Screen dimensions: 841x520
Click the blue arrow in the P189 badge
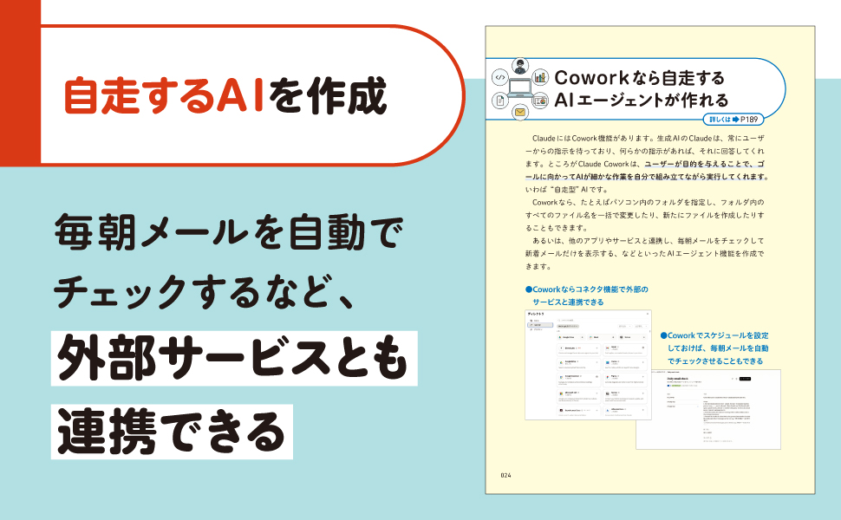click(735, 119)
